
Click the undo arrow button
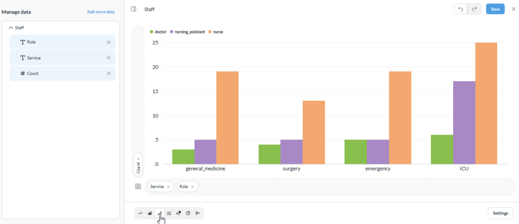(460, 9)
